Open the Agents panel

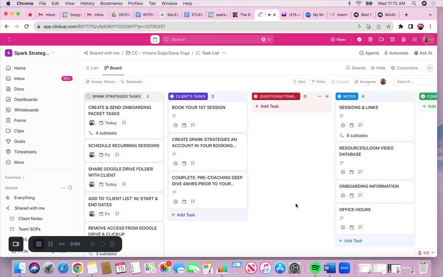369,53
